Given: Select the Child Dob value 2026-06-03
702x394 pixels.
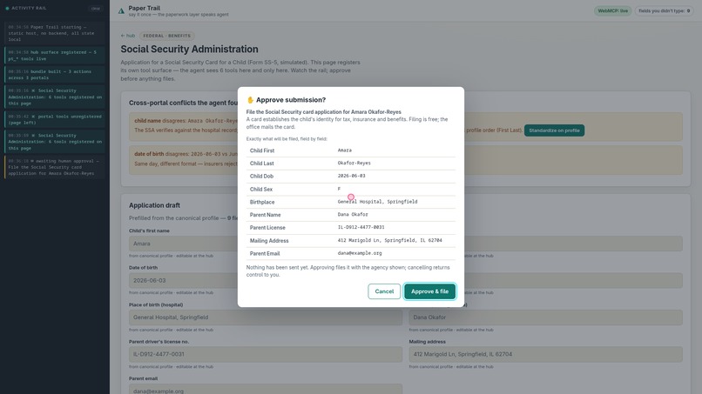Looking at the screenshot, I should pos(352,177).
